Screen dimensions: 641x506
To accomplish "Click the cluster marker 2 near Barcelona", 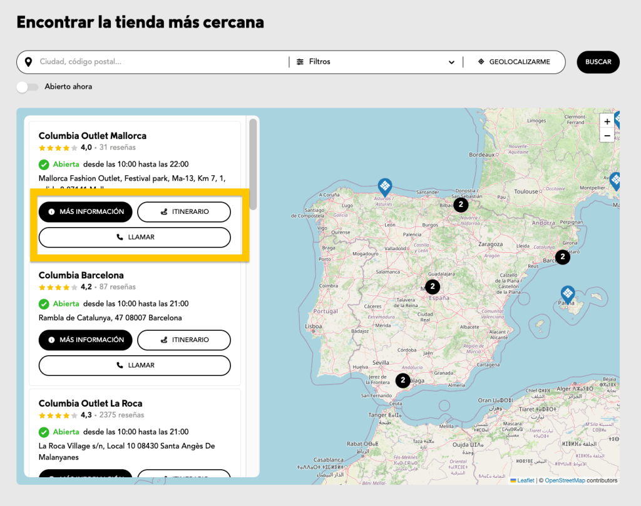I will click(x=563, y=257).
